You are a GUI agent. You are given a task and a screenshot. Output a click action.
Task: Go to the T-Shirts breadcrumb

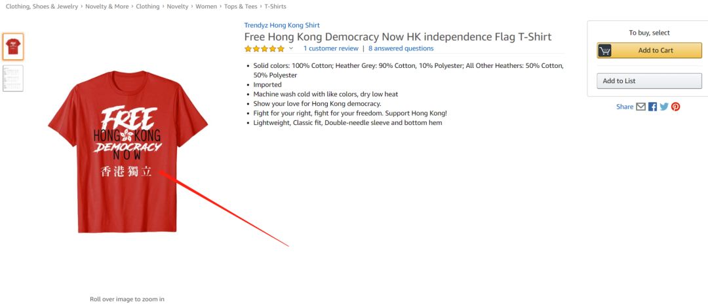[275, 7]
